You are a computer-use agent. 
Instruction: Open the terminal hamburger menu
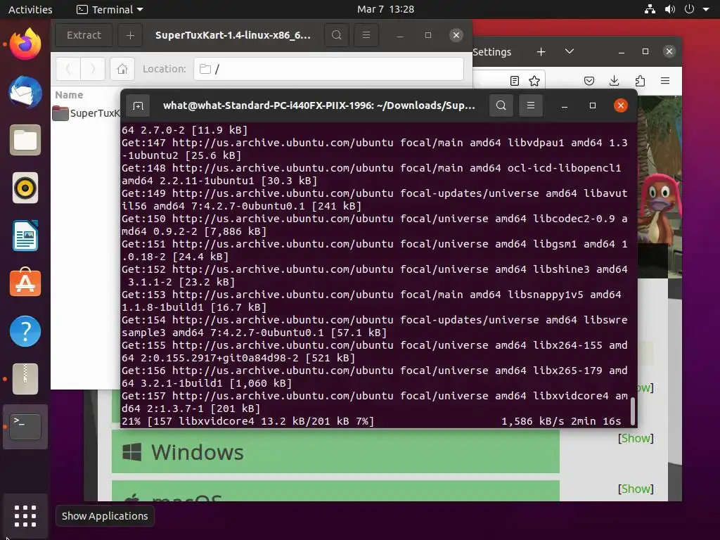pyautogui.click(x=530, y=105)
